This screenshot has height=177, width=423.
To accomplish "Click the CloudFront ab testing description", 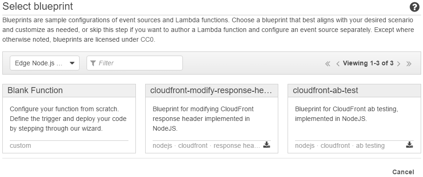I will coord(347,114).
